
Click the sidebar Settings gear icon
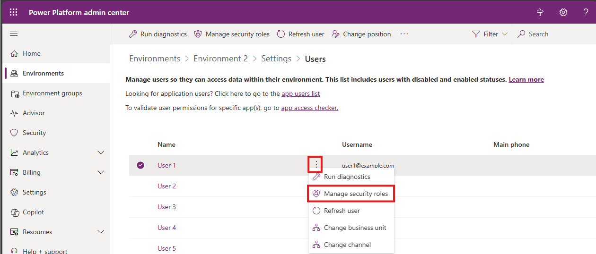tap(14, 192)
